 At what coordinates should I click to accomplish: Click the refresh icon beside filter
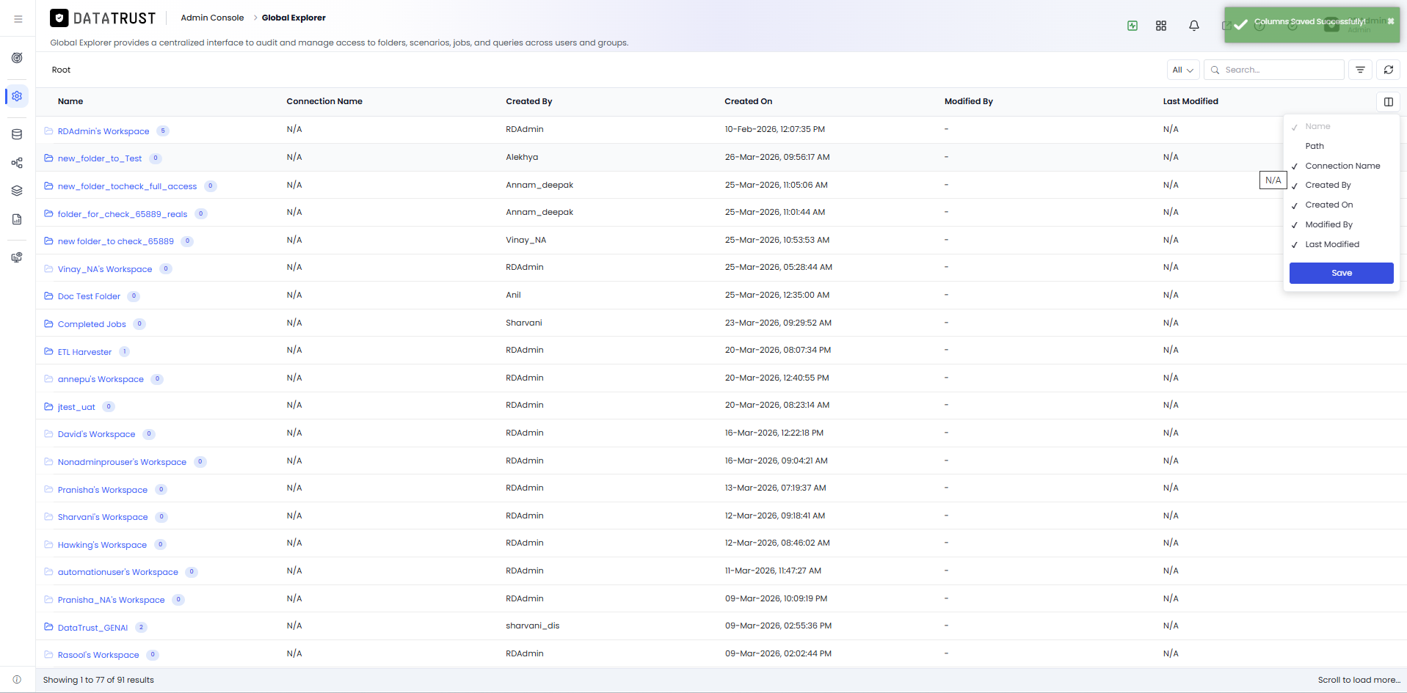[1389, 70]
